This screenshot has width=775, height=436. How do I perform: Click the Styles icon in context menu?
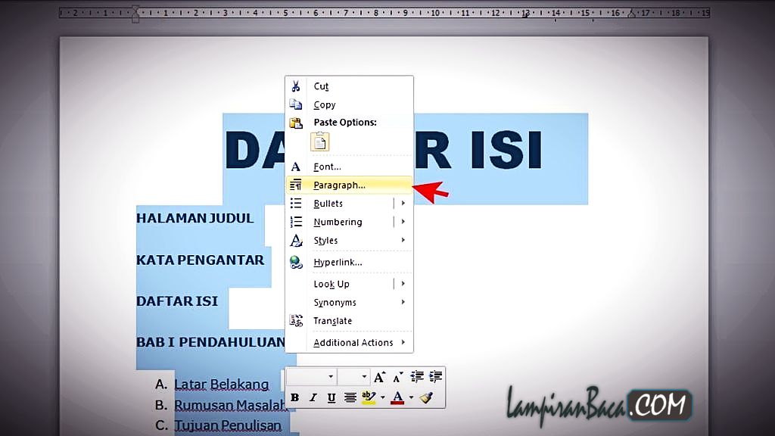point(296,240)
